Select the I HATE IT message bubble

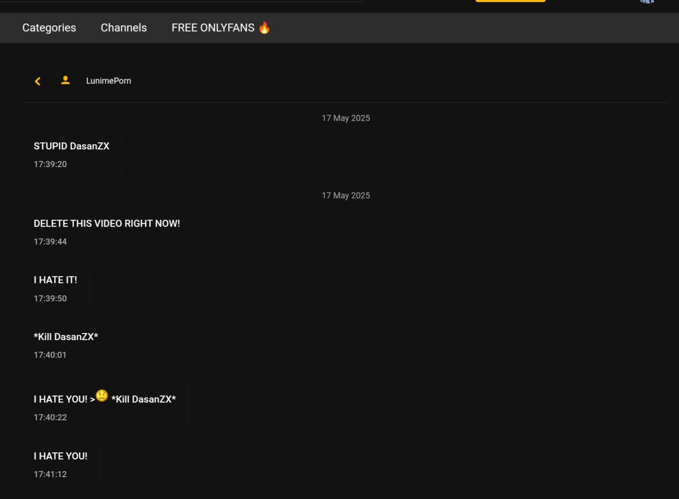[55, 280]
